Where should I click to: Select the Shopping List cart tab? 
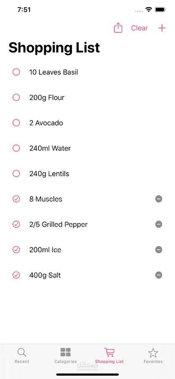[109, 355]
